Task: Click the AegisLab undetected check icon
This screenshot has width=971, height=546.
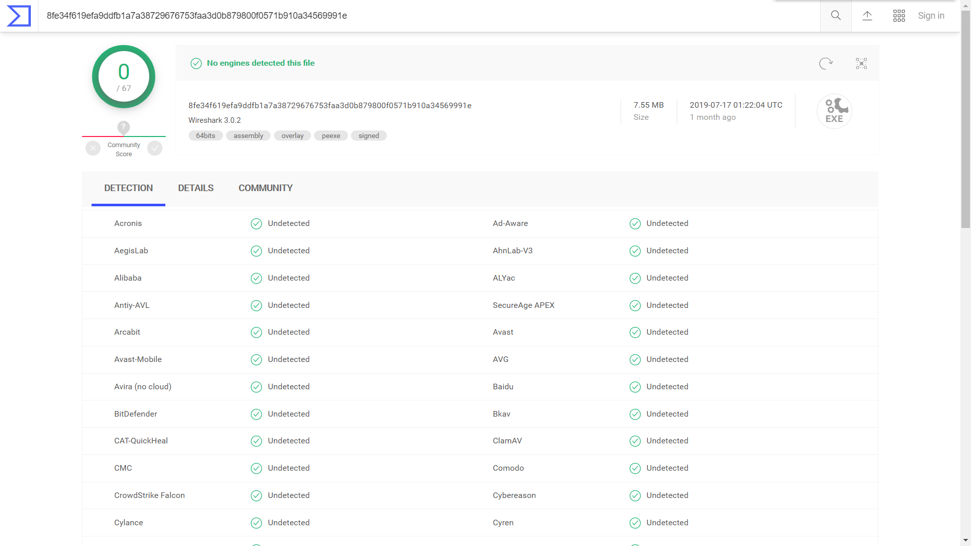Action: coord(256,251)
